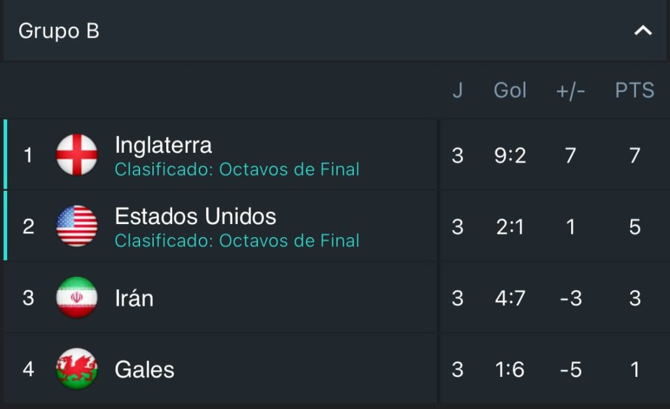
Task: Click the Gol column header
Action: click(510, 90)
